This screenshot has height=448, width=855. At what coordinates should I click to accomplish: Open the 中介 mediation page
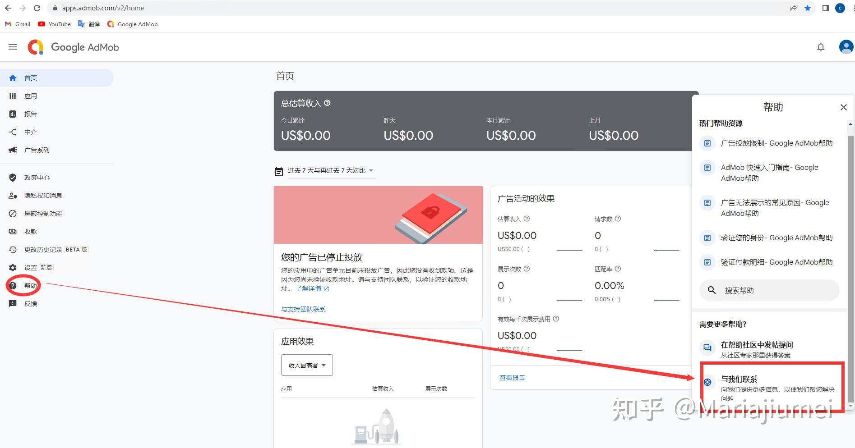[x=30, y=132]
